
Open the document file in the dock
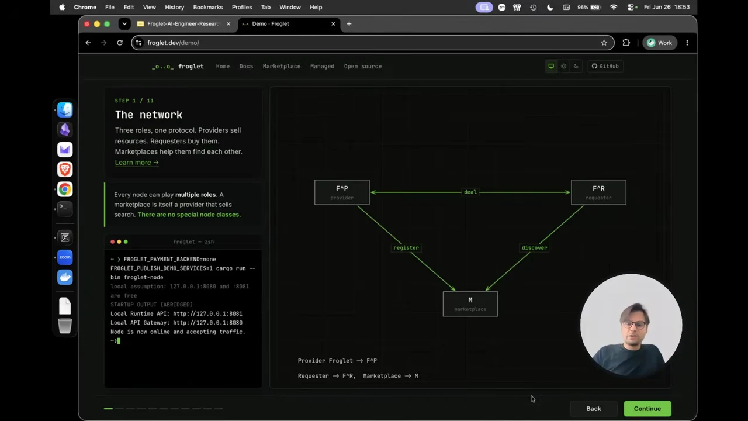pyautogui.click(x=65, y=305)
